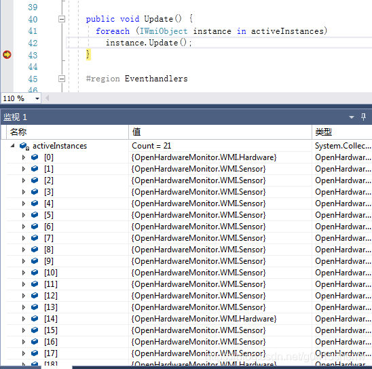Click the object icon of element [5]
The image size is (372, 369).
point(35,215)
